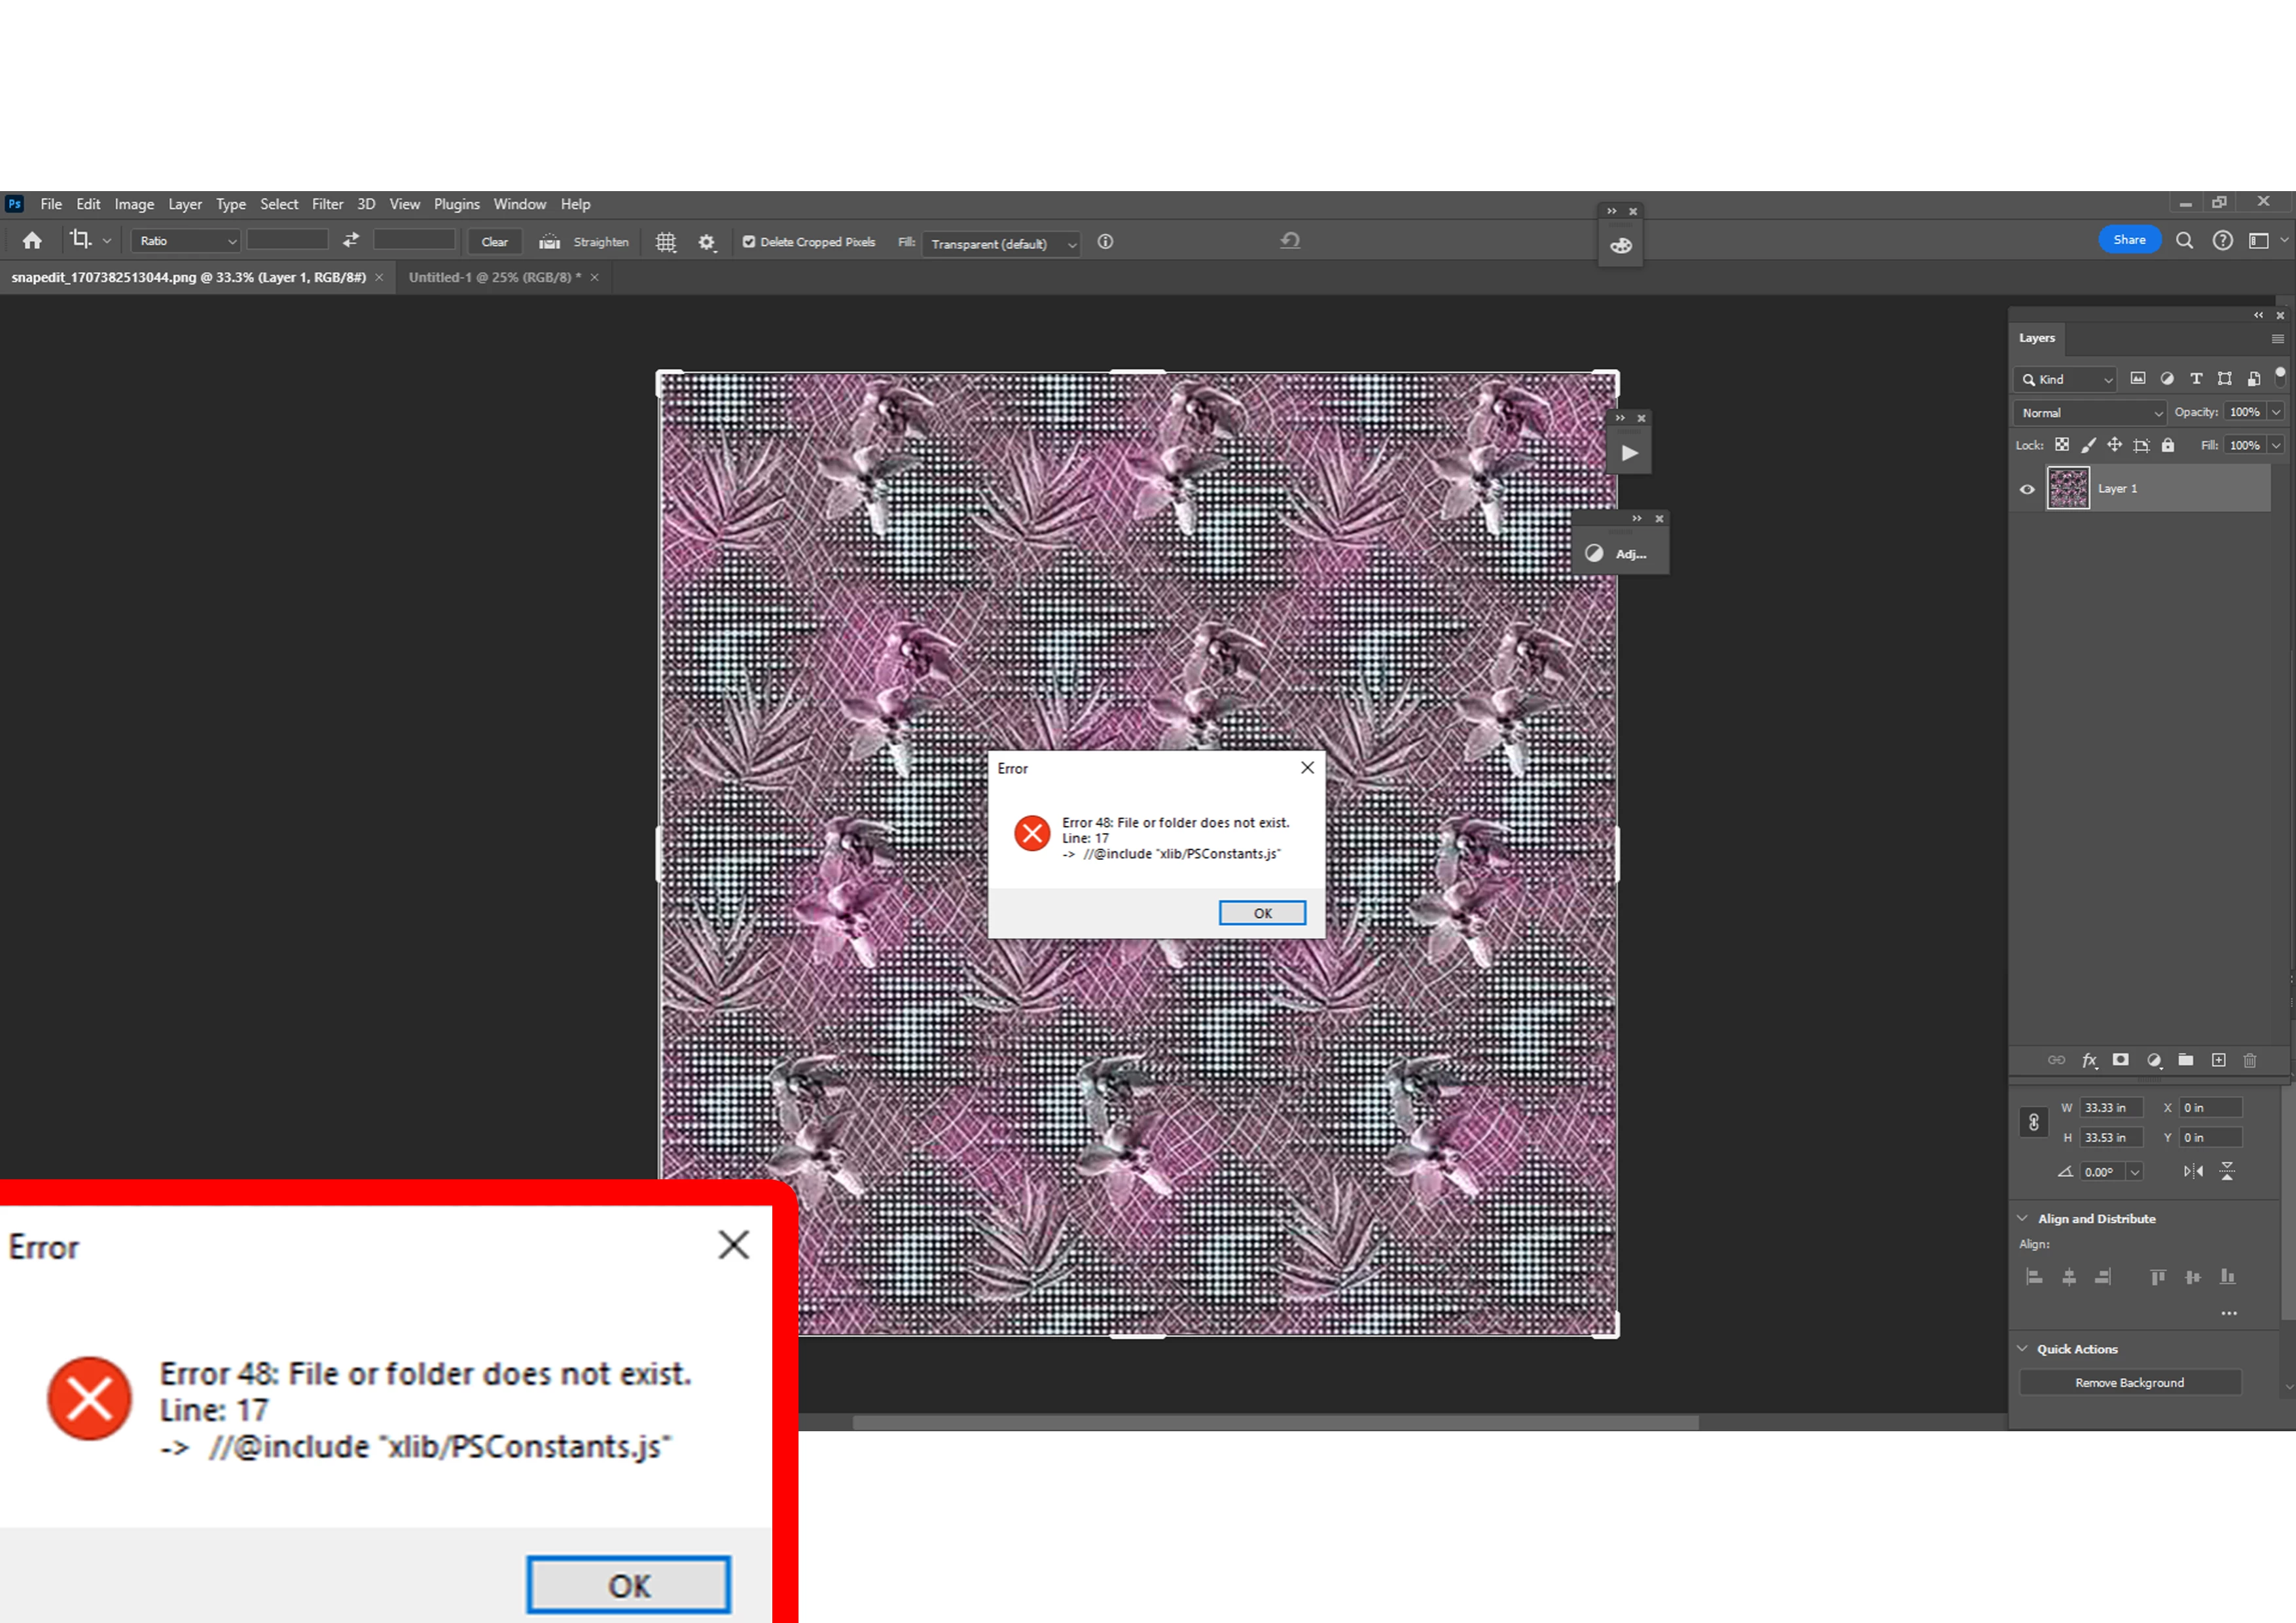Open crop overlay grid options

pos(666,242)
